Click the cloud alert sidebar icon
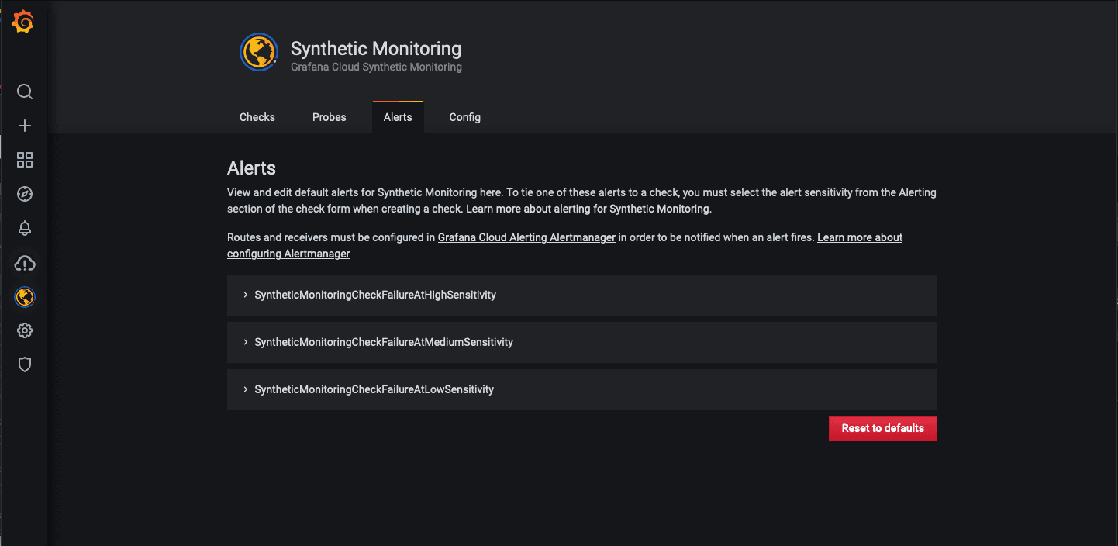This screenshot has height=546, width=1118. pos(25,264)
